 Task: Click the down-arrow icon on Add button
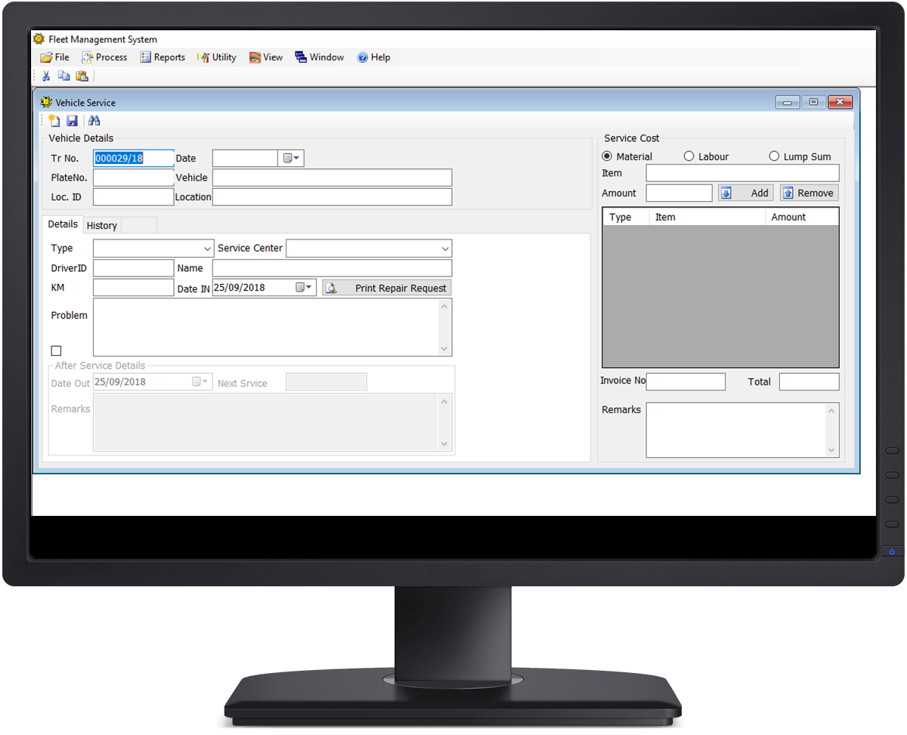(x=726, y=193)
